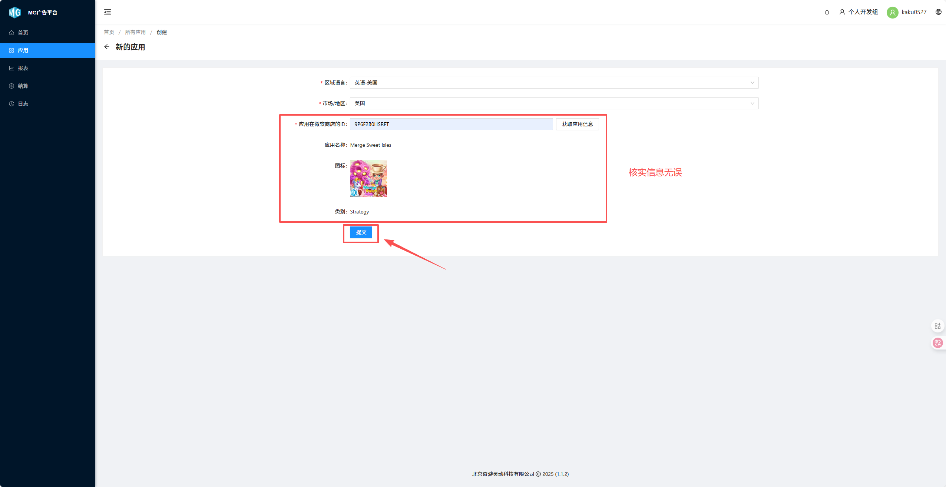Click the pink translate floating icon
946x487 pixels.
point(937,343)
